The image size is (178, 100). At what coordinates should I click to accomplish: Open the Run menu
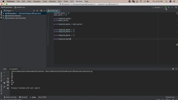(x=60, y=1)
